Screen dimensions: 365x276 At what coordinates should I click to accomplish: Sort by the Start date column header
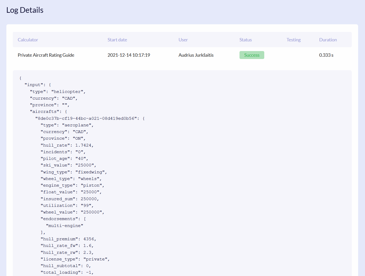(117, 40)
